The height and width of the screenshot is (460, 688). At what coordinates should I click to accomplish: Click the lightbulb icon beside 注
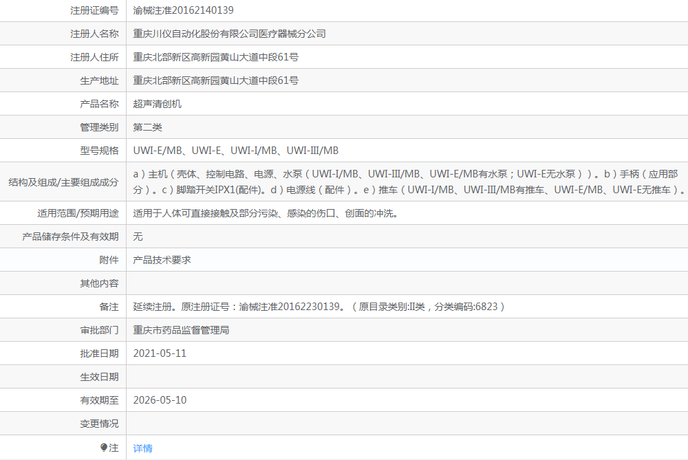coord(104,448)
